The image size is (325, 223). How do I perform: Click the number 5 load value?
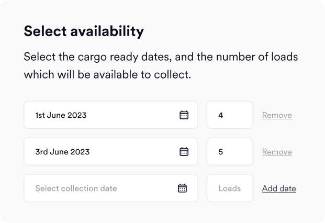[x=221, y=152]
